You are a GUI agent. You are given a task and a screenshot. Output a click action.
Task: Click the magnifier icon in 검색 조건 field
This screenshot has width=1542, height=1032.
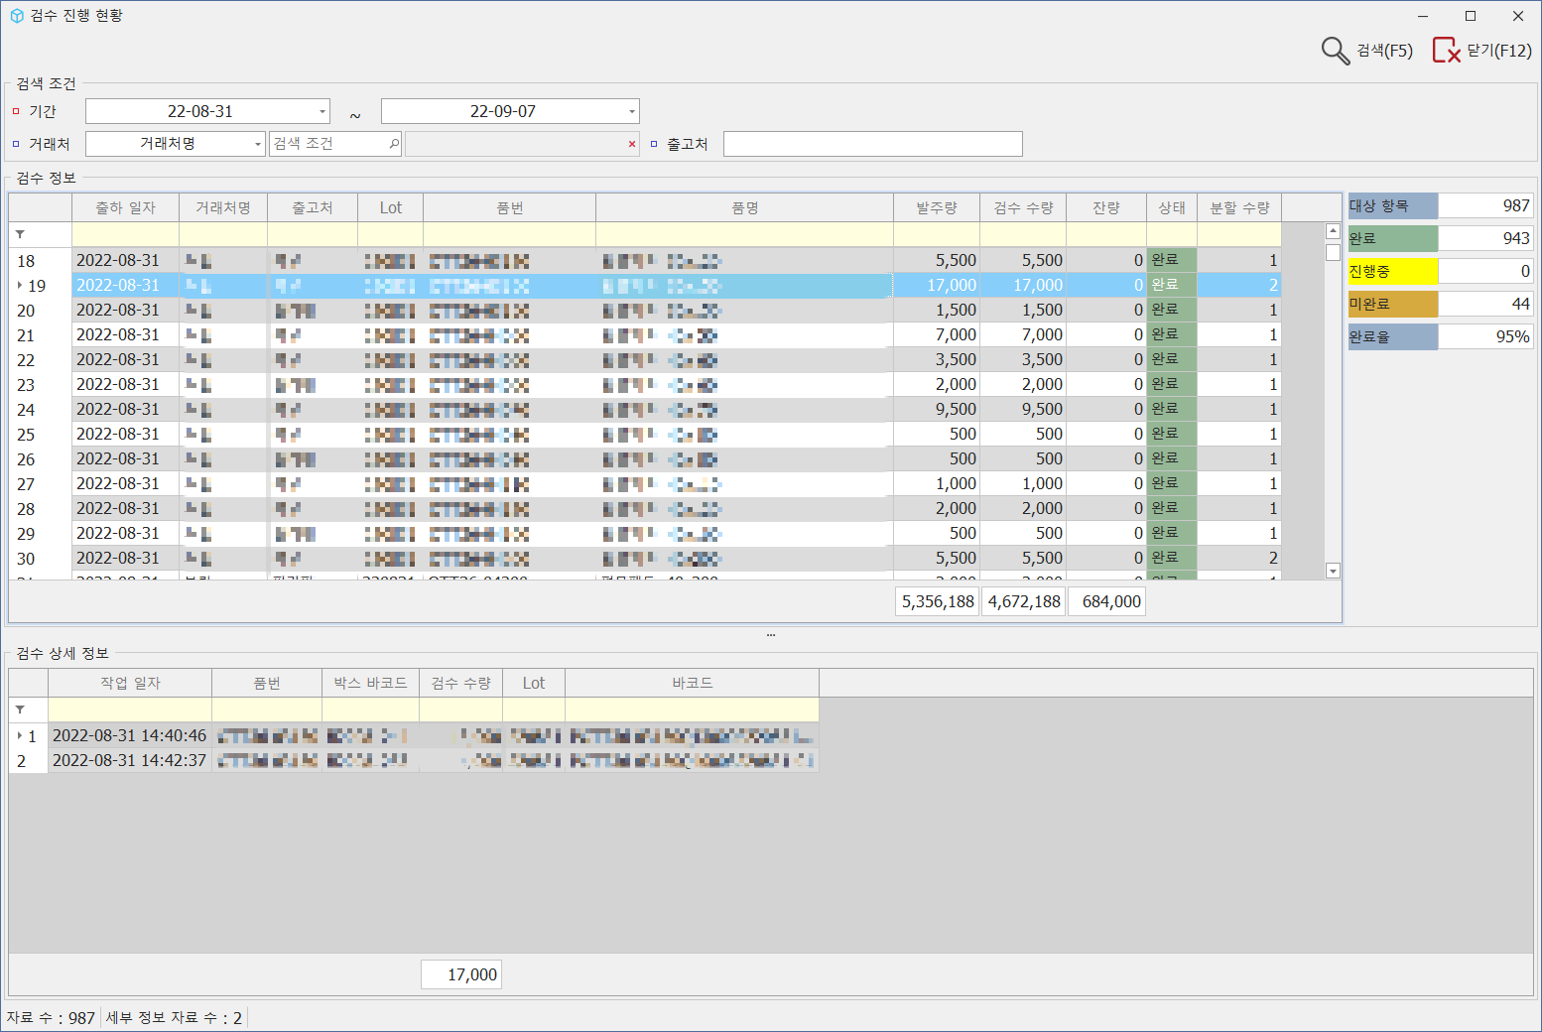[x=393, y=144]
